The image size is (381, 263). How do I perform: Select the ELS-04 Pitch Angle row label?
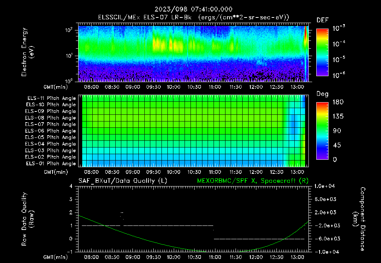tap(50, 144)
